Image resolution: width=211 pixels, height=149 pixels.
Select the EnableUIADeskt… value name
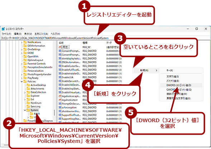[x=71, y=85]
